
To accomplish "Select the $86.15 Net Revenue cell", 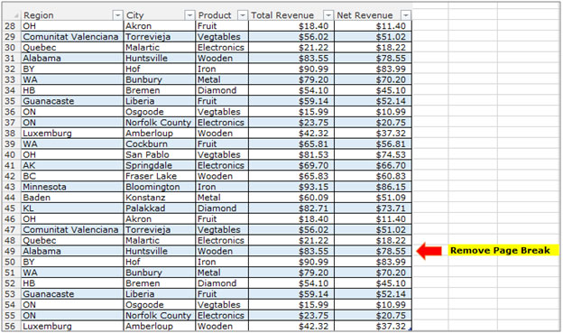I will (373, 187).
